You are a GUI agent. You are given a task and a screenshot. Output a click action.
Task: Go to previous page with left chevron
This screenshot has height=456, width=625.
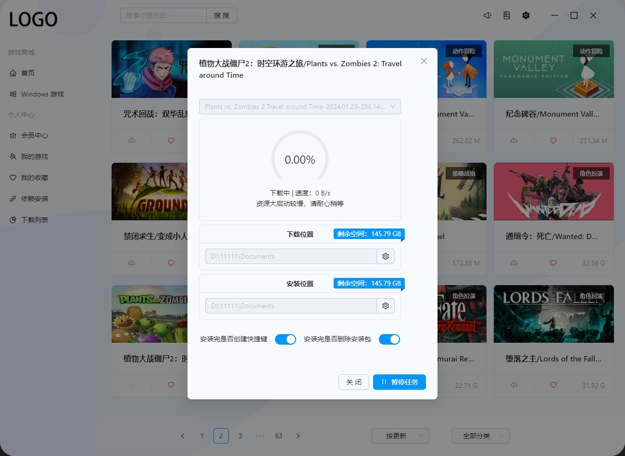183,436
